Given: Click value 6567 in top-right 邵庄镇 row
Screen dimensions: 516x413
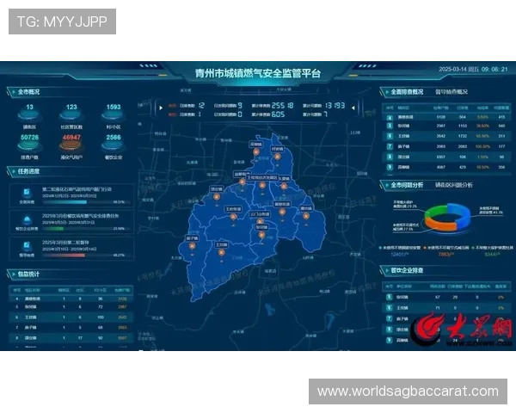Looking at the screenshot, I should tap(441, 157).
